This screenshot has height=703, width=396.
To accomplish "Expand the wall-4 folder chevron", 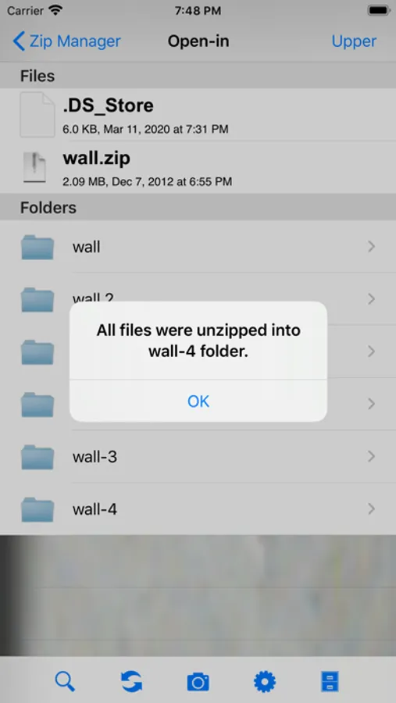I will [x=371, y=509].
